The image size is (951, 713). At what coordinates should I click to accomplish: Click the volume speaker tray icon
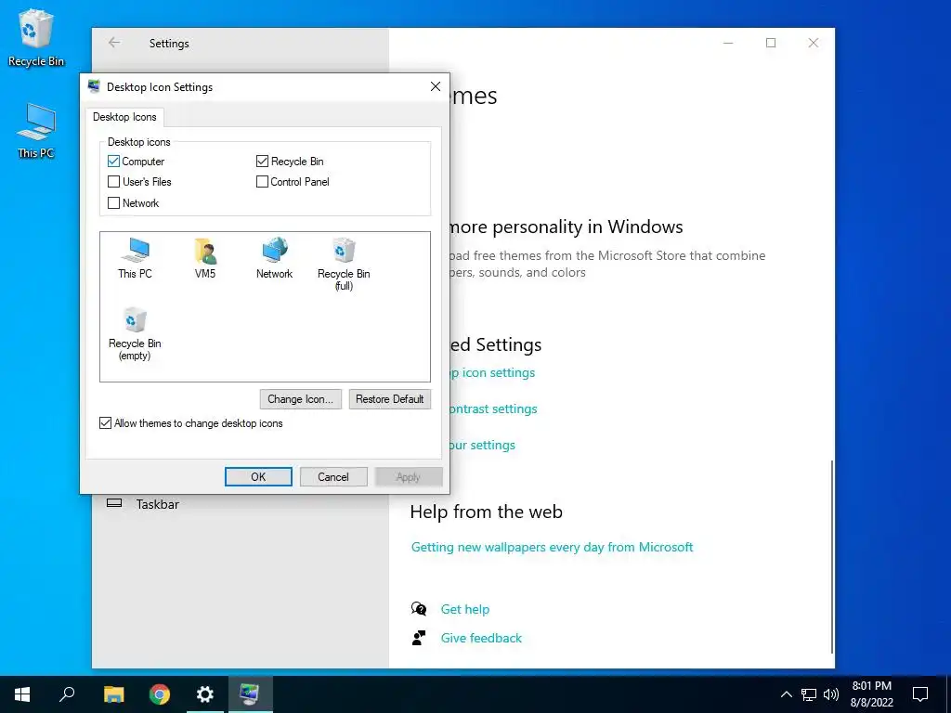[x=831, y=694]
